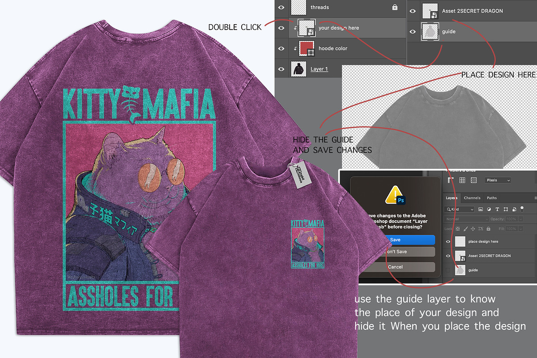Image resolution: width=537 pixels, height=358 pixels.
Task: Click the lock all padlock icon
Action: point(488,229)
